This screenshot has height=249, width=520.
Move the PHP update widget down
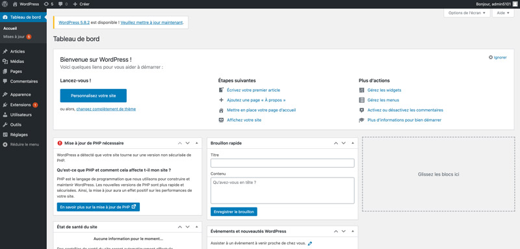pyautogui.click(x=187, y=143)
